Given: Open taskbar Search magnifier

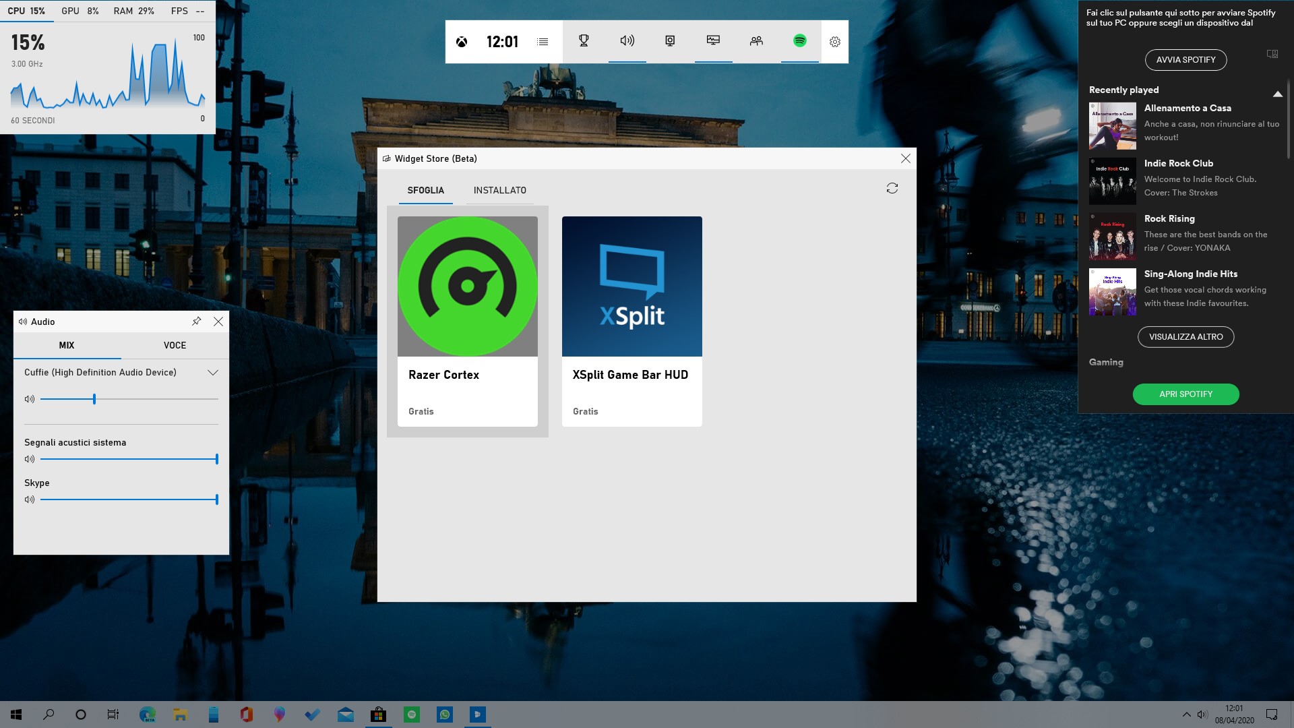Looking at the screenshot, I should tap(49, 715).
